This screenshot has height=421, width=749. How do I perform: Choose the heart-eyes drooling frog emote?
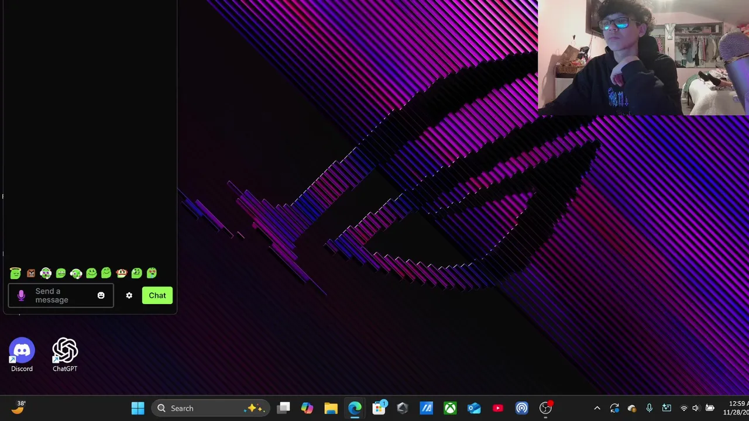click(152, 272)
